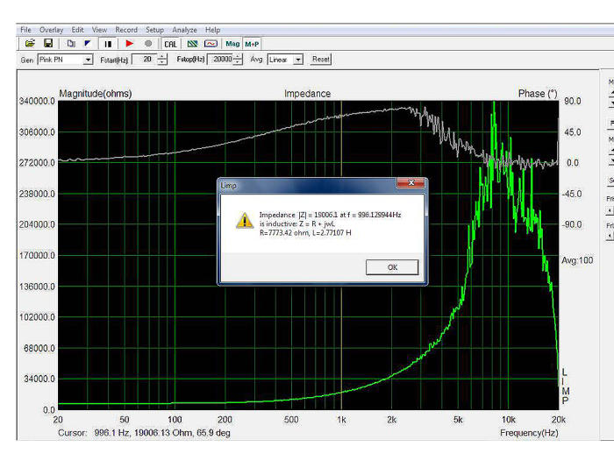Click the 1k frequency axis label
The image size is (614, 461).
point(341,420)
